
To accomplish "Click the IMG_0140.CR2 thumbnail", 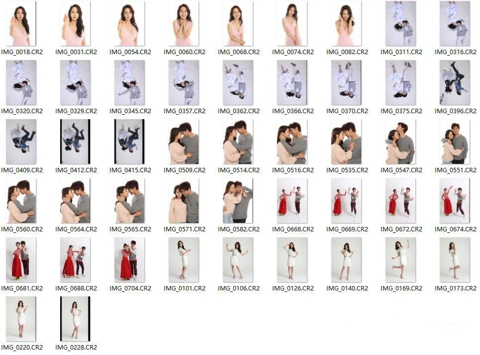I will pyautogui.click(x=346, y=260).
